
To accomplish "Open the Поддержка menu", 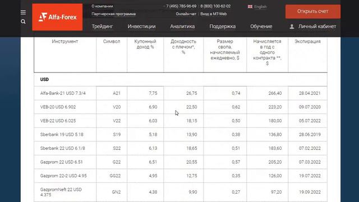I will pos(222,26).
